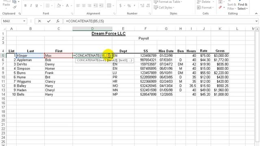Click the Dream Force LLC title

(108, 34)
